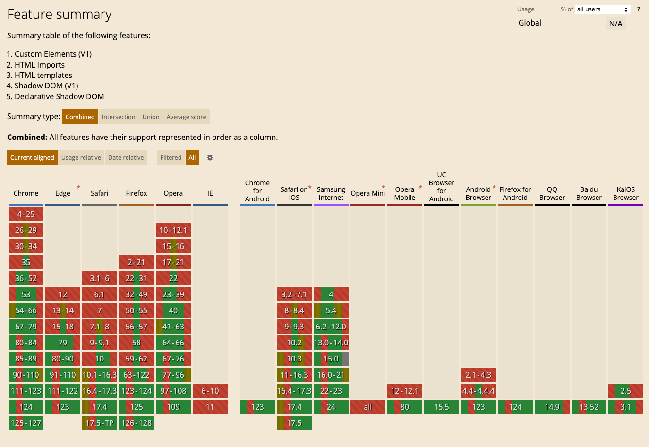Select Firefox 63-122 cell
This screenshot has width=649, height=447.
coord(137,375)
